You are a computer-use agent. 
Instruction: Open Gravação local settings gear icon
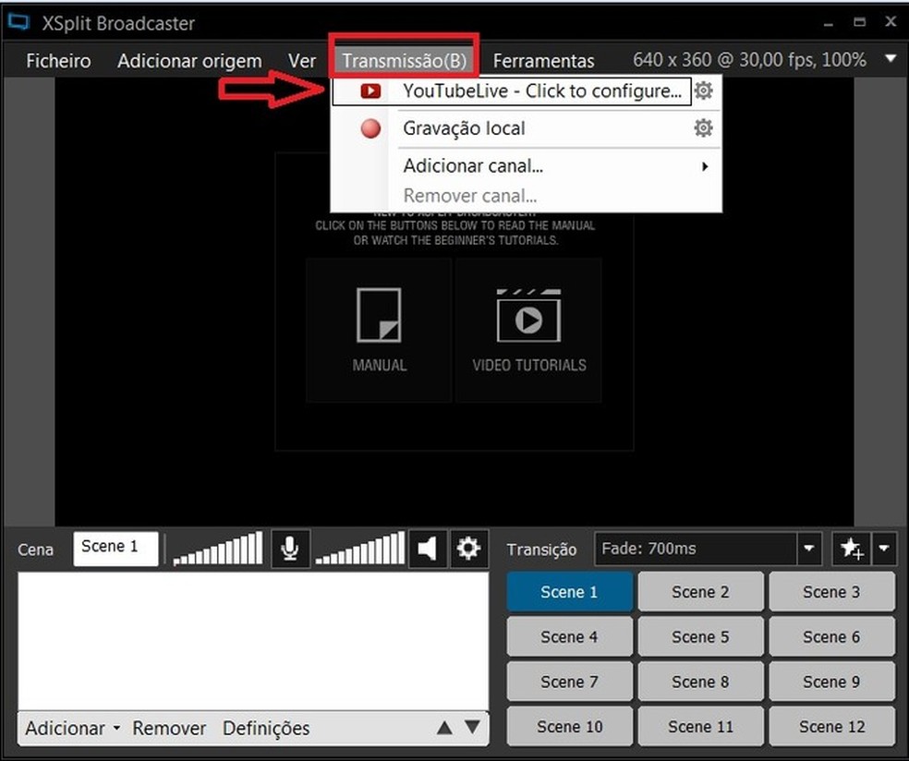[x=704, y=128]
